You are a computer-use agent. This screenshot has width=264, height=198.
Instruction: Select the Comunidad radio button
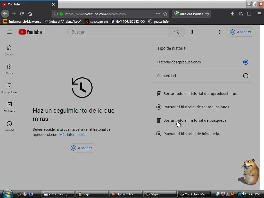pos(245,76)
